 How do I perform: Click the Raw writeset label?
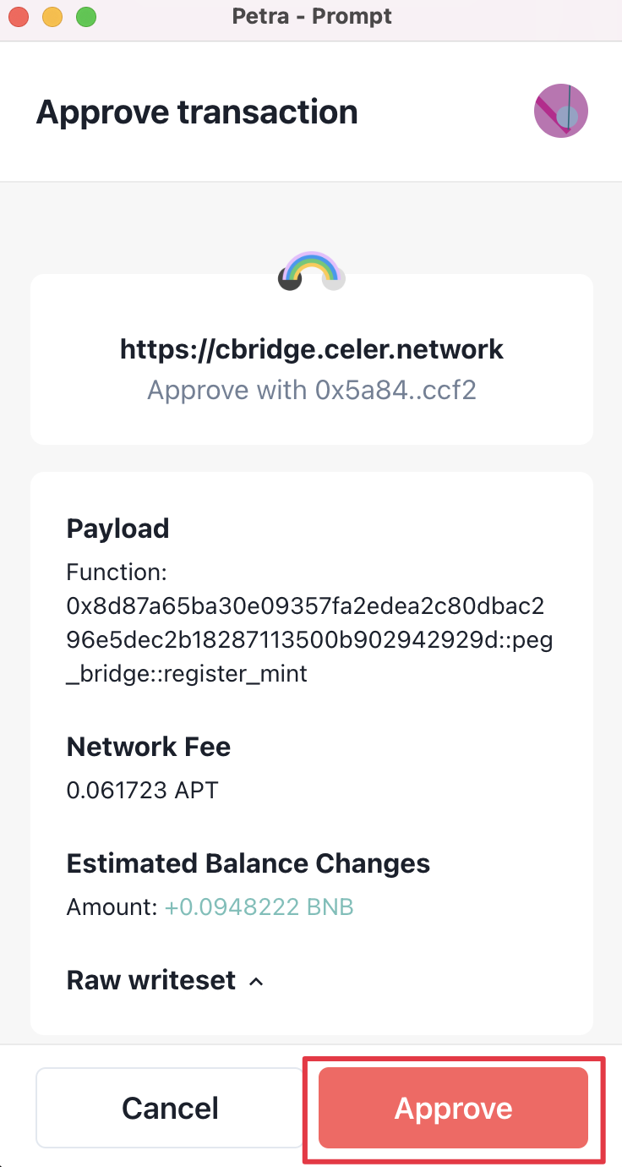(x=151, y=980)
